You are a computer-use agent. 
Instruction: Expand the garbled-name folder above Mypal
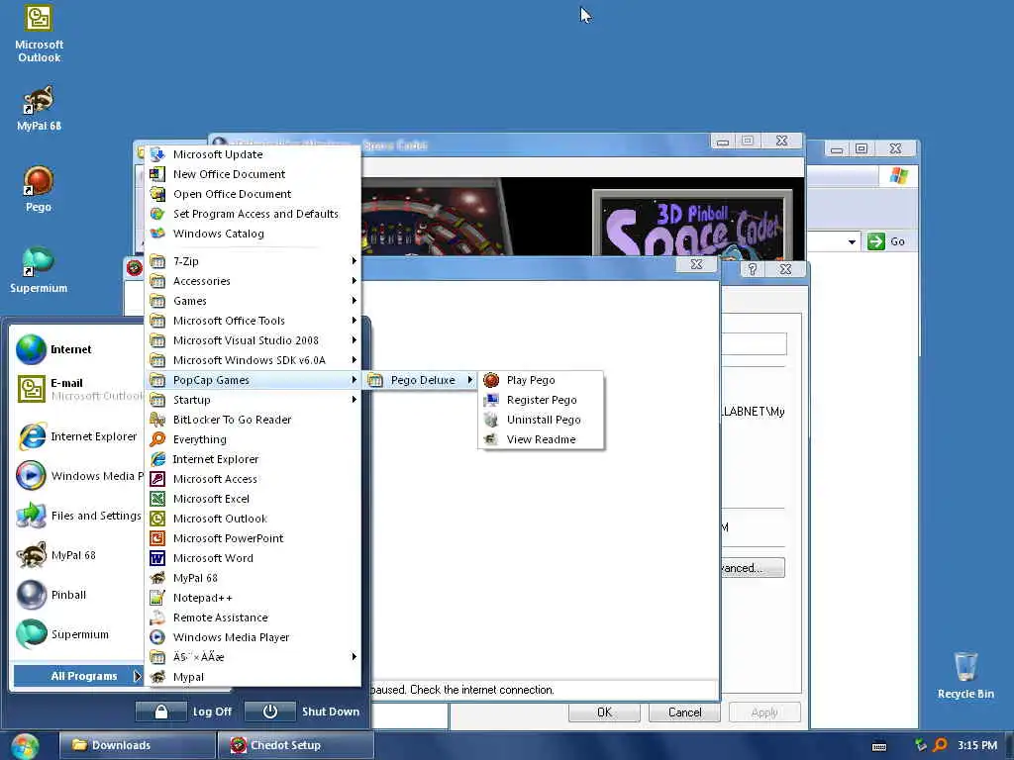[253, 657]
